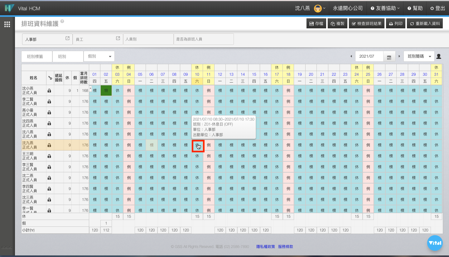Open the 友善協助 menu
The width and height of the screenshot is (449, 257).
tap(385, 8)
